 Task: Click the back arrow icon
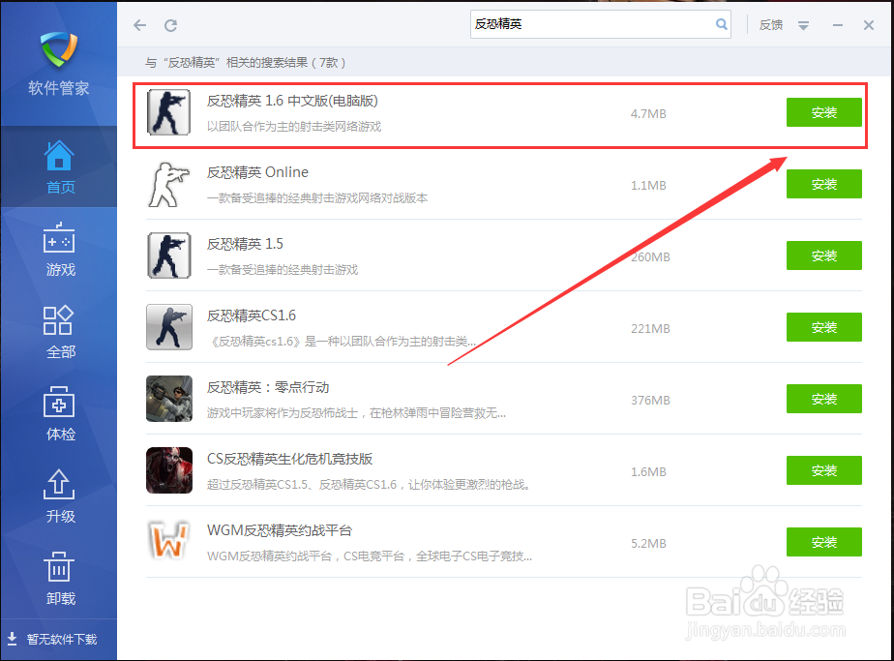(139, 25)
